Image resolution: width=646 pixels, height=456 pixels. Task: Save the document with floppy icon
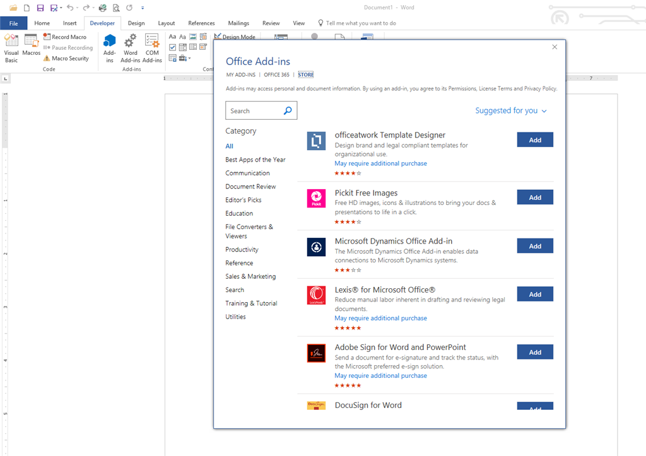(40, 8)
